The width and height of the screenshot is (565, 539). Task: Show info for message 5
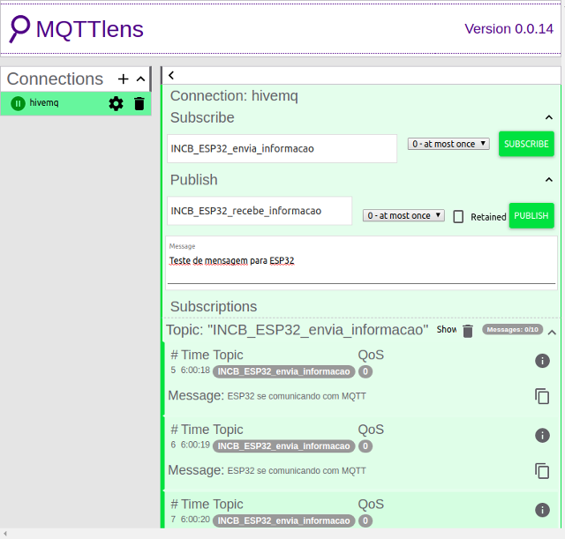(x=542, y=361)
